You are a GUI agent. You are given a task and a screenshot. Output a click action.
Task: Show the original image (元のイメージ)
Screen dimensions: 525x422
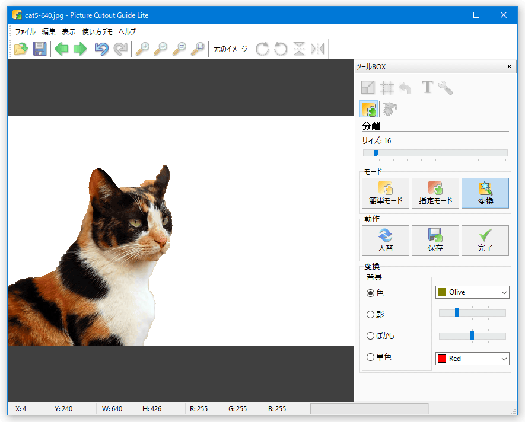pos(230,49)
